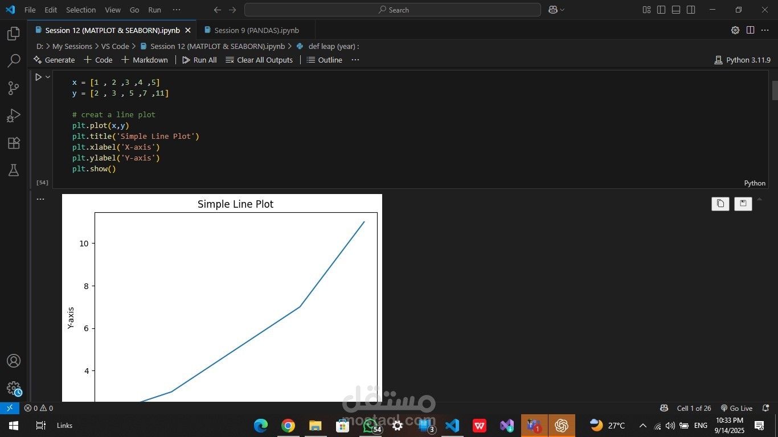Select the Session 12 (MATPLOT & SEABORN).ipynb tab

click(112, 30)
